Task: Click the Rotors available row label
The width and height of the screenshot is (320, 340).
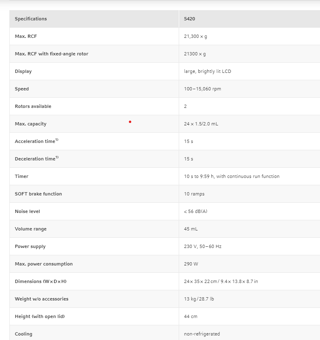Action: (33, 106)
